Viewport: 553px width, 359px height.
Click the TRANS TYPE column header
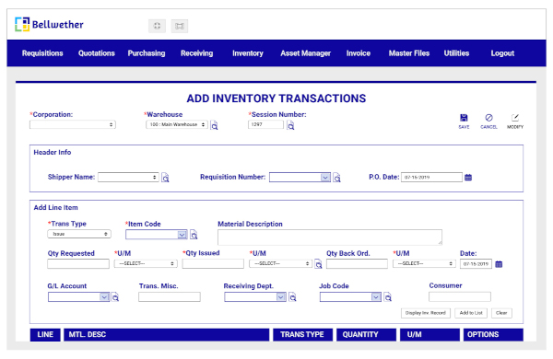point(302,335)
